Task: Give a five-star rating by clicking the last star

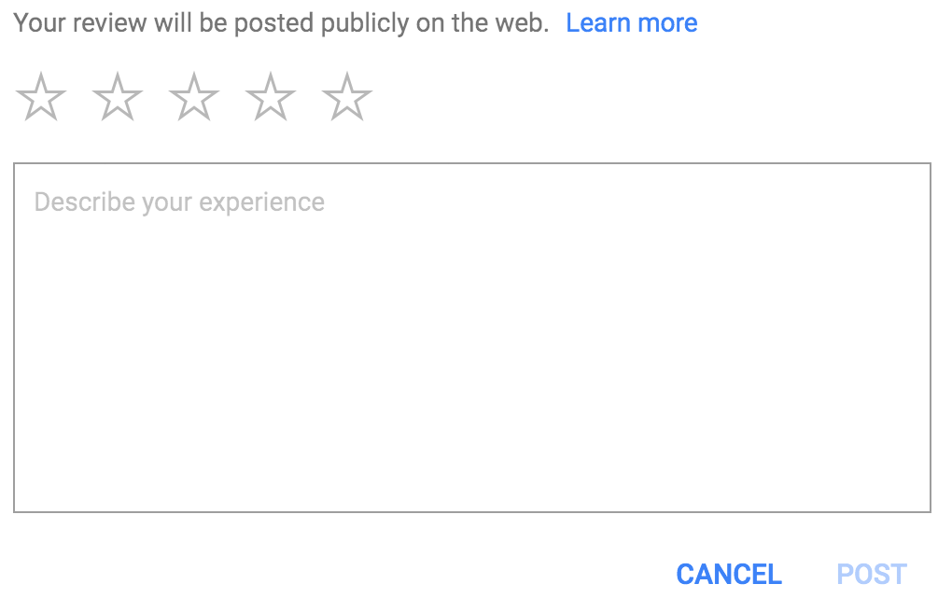Action: [x=346, y=96]
